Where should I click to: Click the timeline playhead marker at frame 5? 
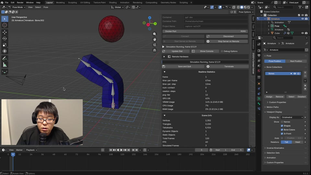tap(13, 154)
